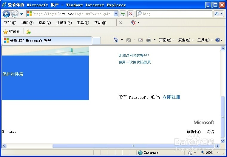227x157 pixels.
Task: Open the 帮助(H) menu
Action: click(x=100, y=23)
